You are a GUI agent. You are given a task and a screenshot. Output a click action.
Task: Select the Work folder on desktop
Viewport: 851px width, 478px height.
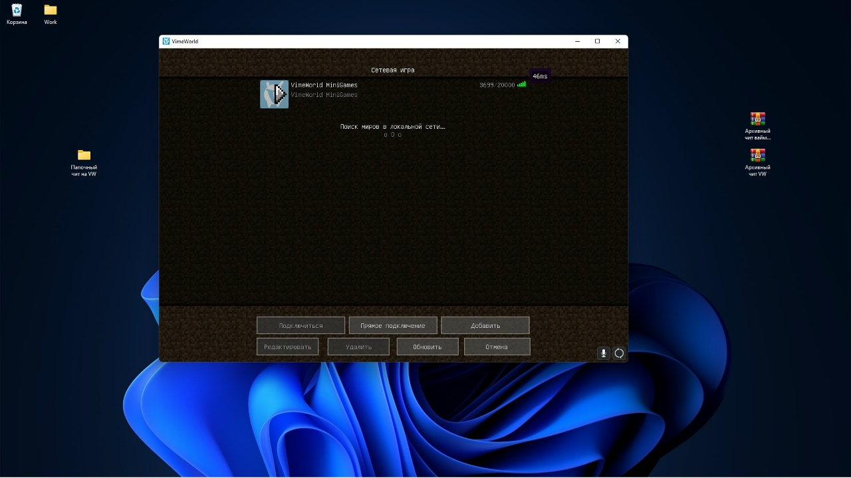point(51,11)
